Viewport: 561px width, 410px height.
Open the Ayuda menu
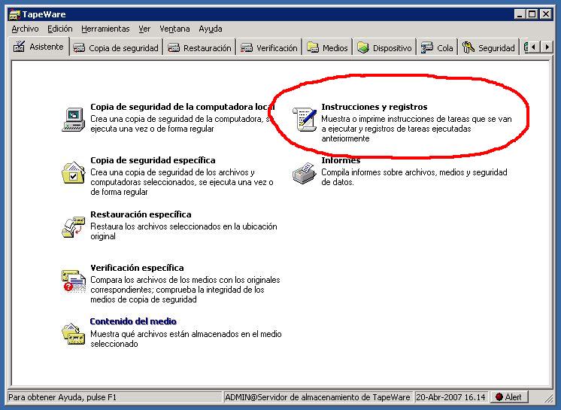pos(211,29)
